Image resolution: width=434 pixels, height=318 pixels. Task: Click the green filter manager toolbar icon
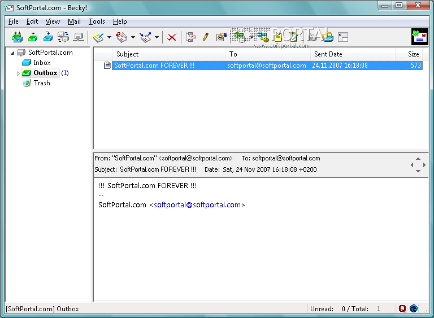(240, 37)
